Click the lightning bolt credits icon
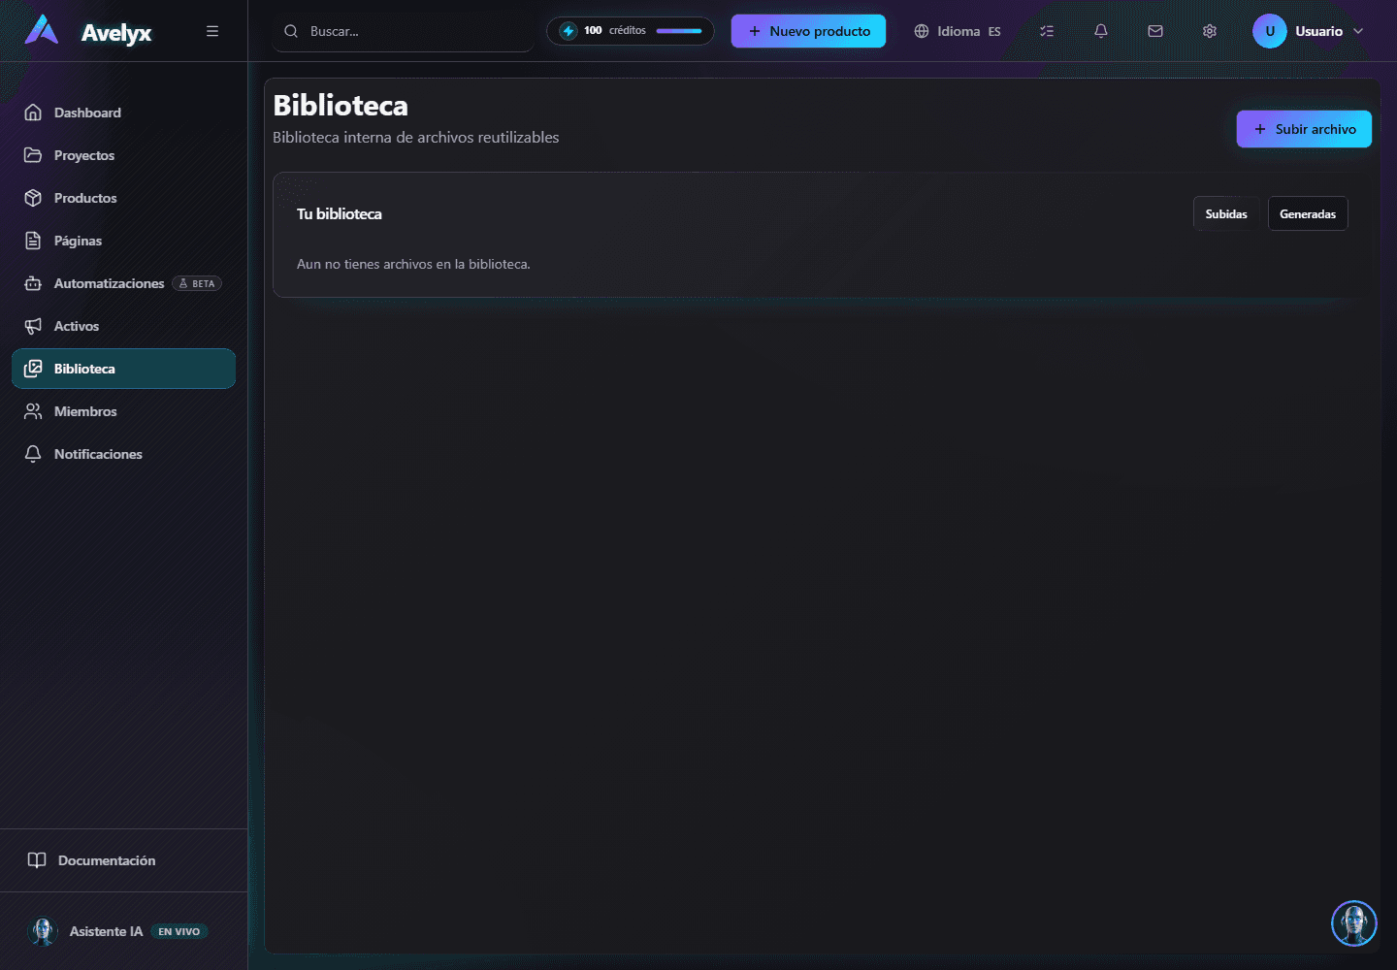The width and height of the screenshot is (1397, 970). (569, 31)
